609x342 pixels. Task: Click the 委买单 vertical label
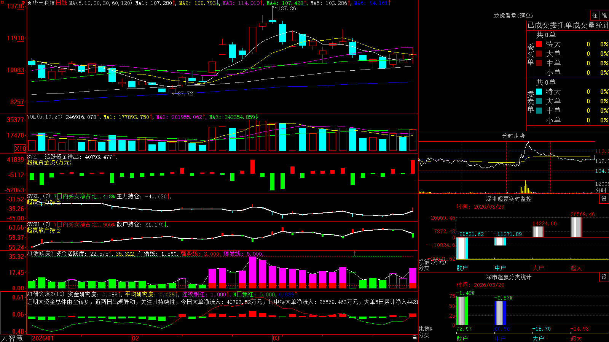(531, 54)
